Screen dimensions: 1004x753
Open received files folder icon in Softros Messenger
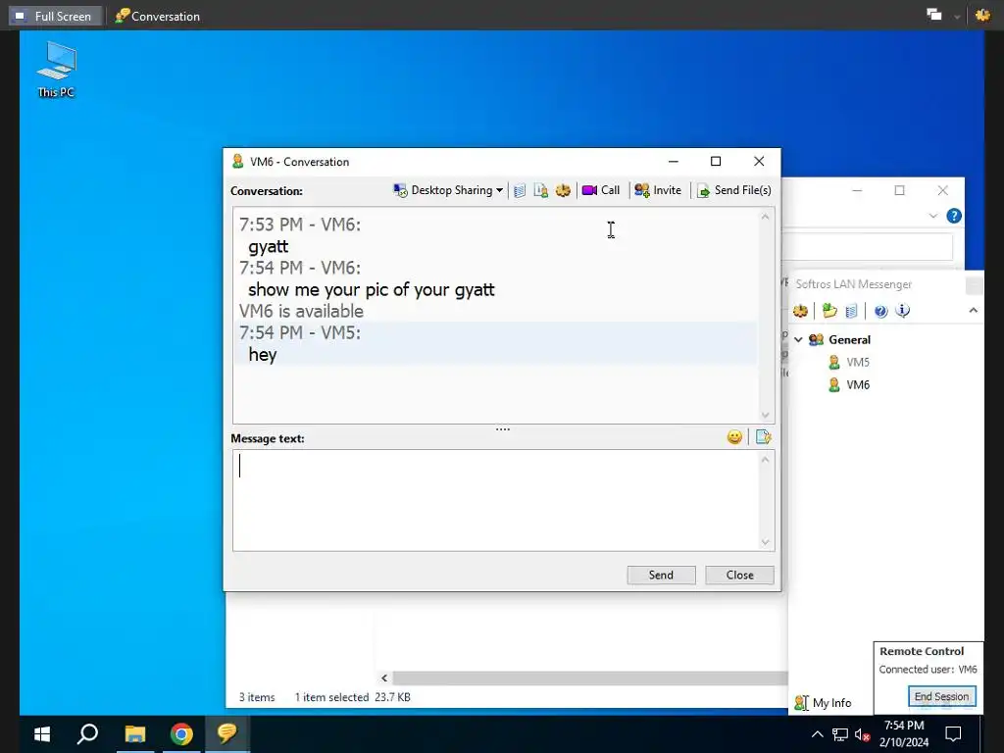[829, 311]
